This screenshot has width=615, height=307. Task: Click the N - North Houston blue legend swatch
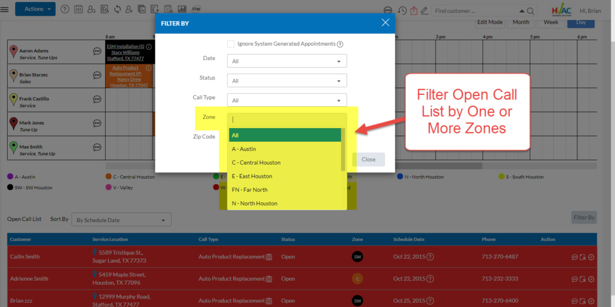[x=400, y=177]
